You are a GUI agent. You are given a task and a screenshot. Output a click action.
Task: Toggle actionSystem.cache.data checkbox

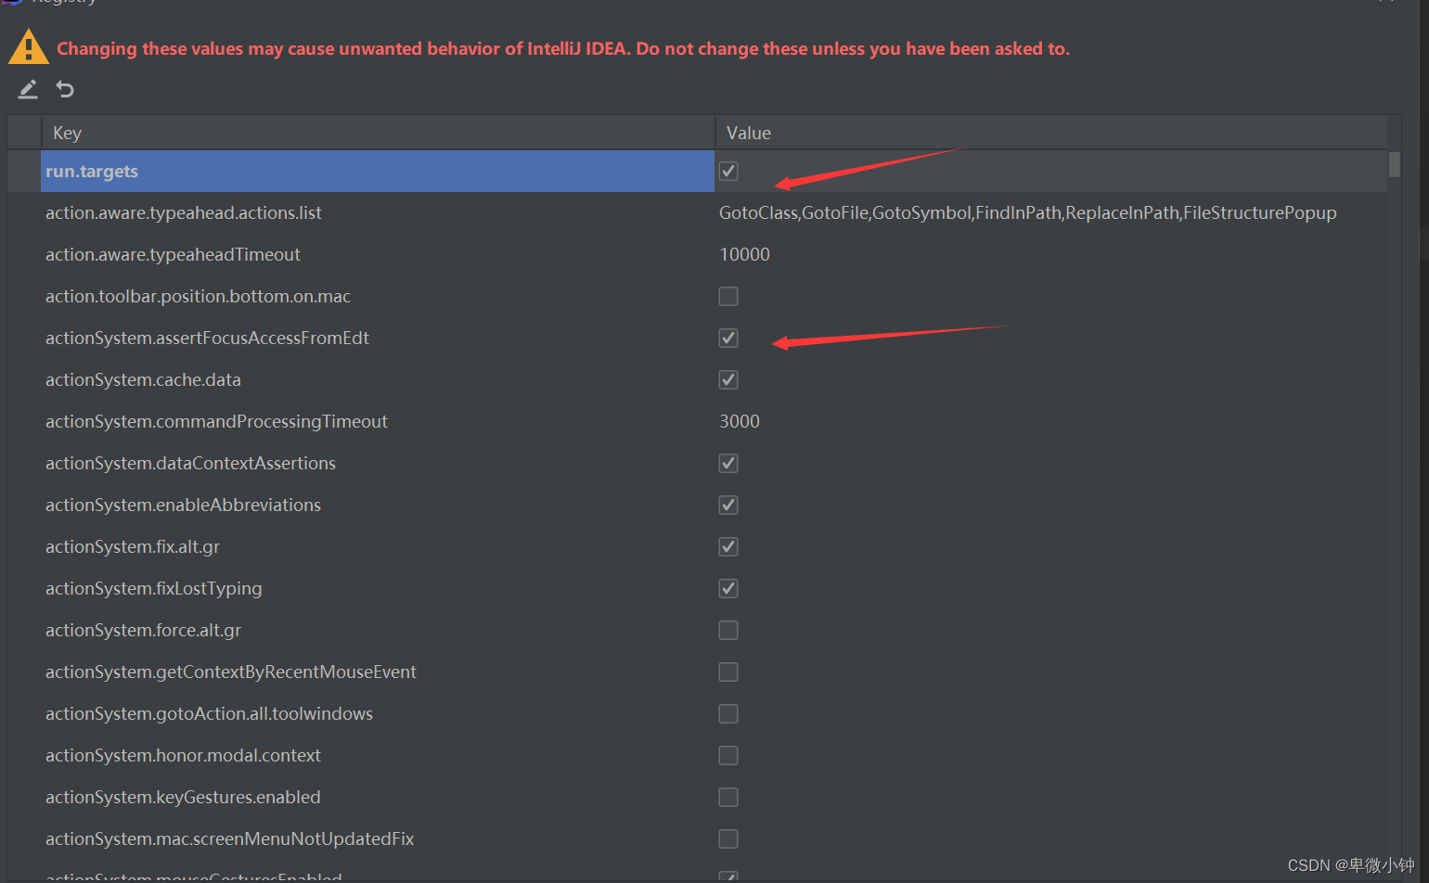pos(728,379)
